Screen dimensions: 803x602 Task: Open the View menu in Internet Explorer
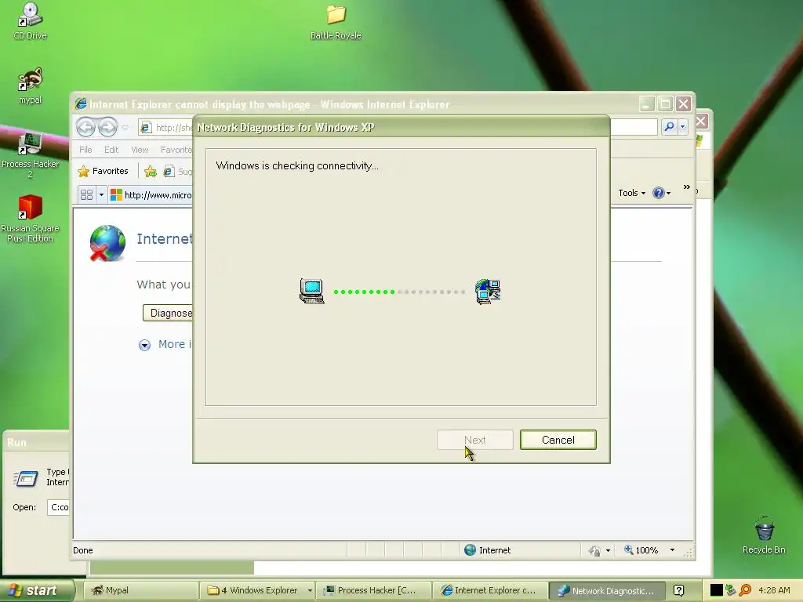click(x=140, y=150)
